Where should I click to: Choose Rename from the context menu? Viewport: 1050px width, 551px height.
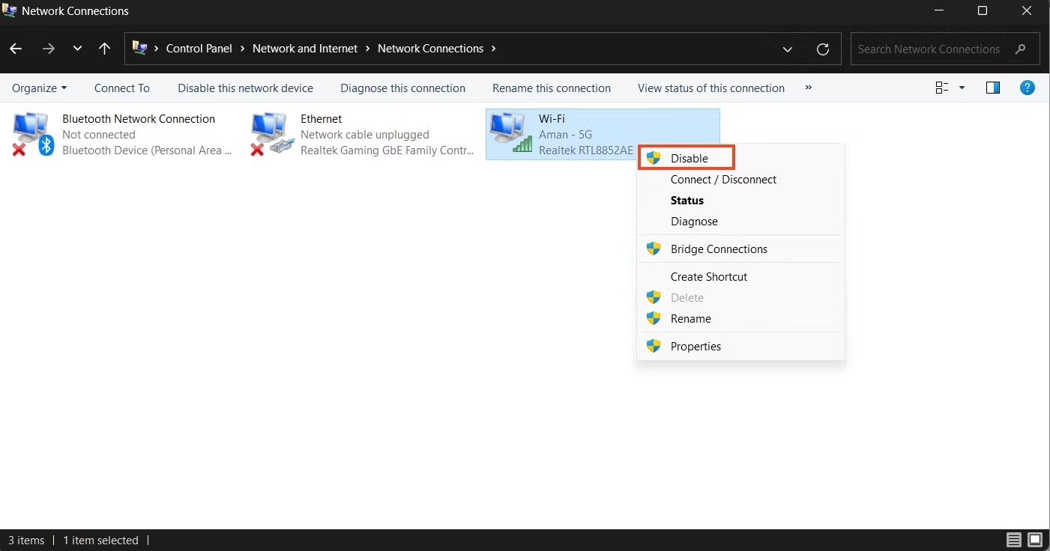tap(740, 319)
